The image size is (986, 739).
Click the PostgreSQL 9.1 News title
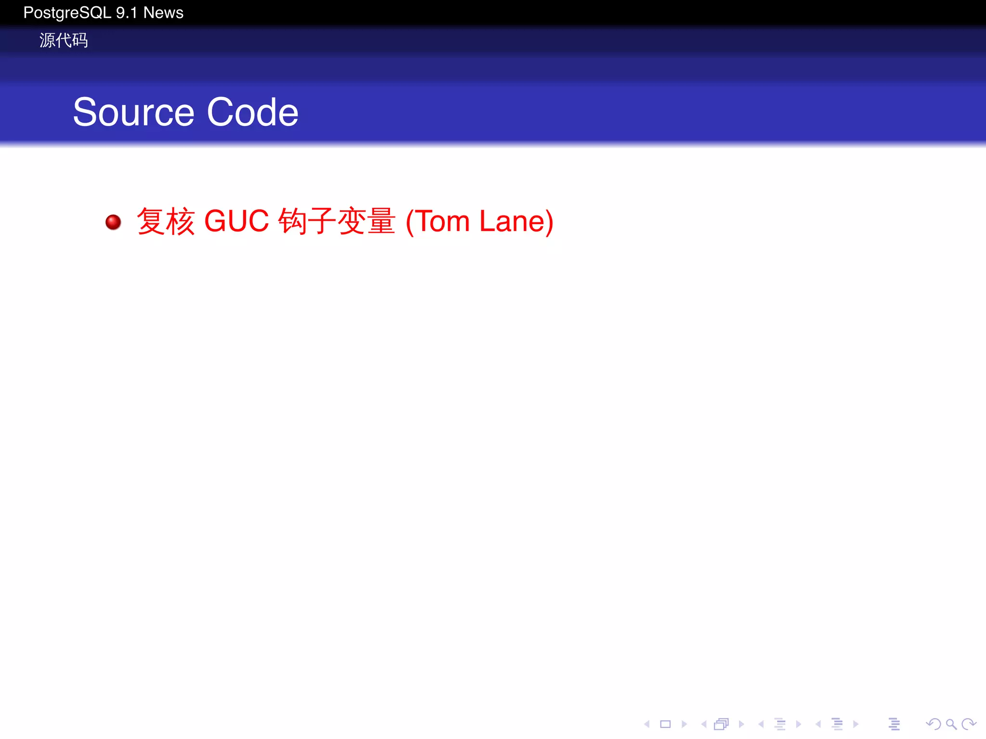(104, 13)
